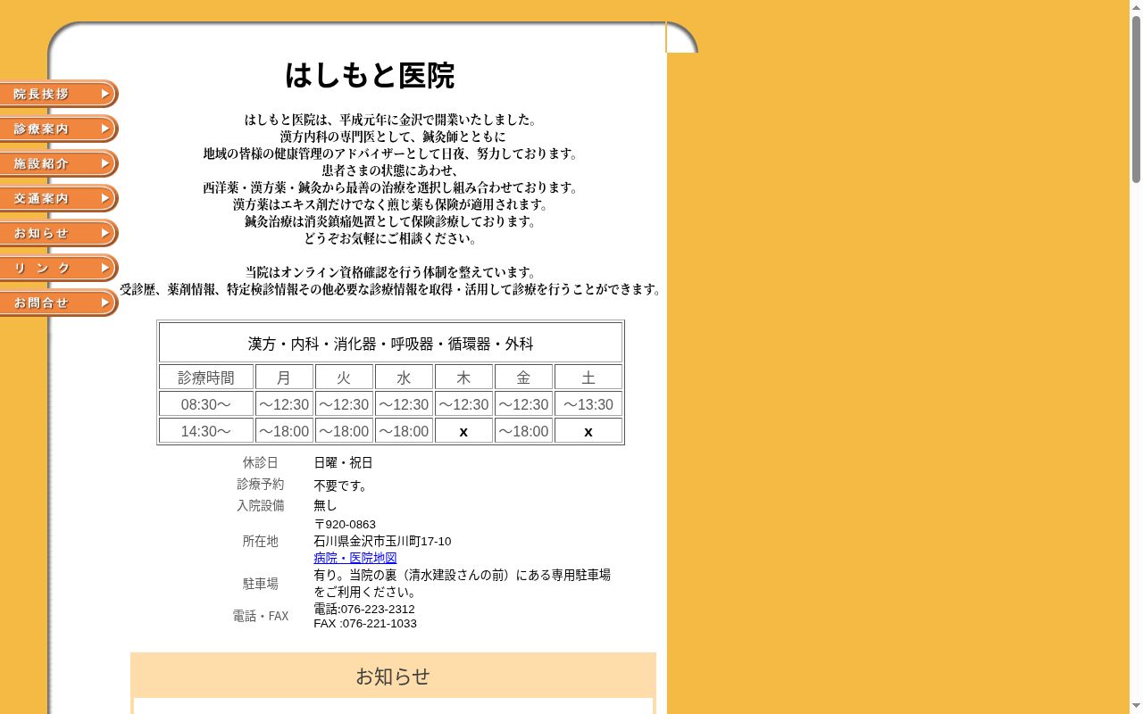The image size is (1143, 714).
Task: Click the 月 column header
Action: [x=284, y=378]
